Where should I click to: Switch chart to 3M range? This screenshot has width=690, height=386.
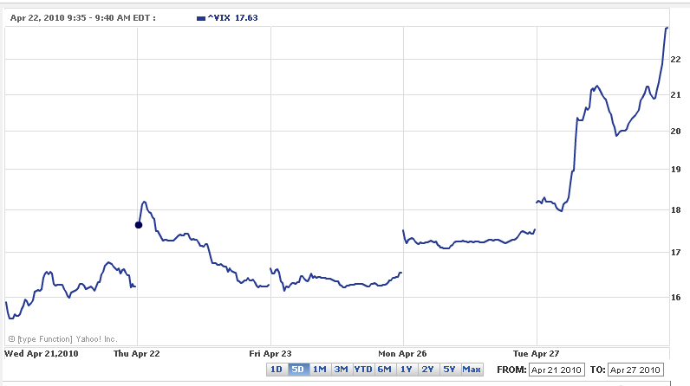342,370
